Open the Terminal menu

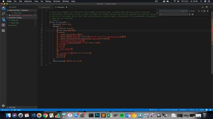57,1
